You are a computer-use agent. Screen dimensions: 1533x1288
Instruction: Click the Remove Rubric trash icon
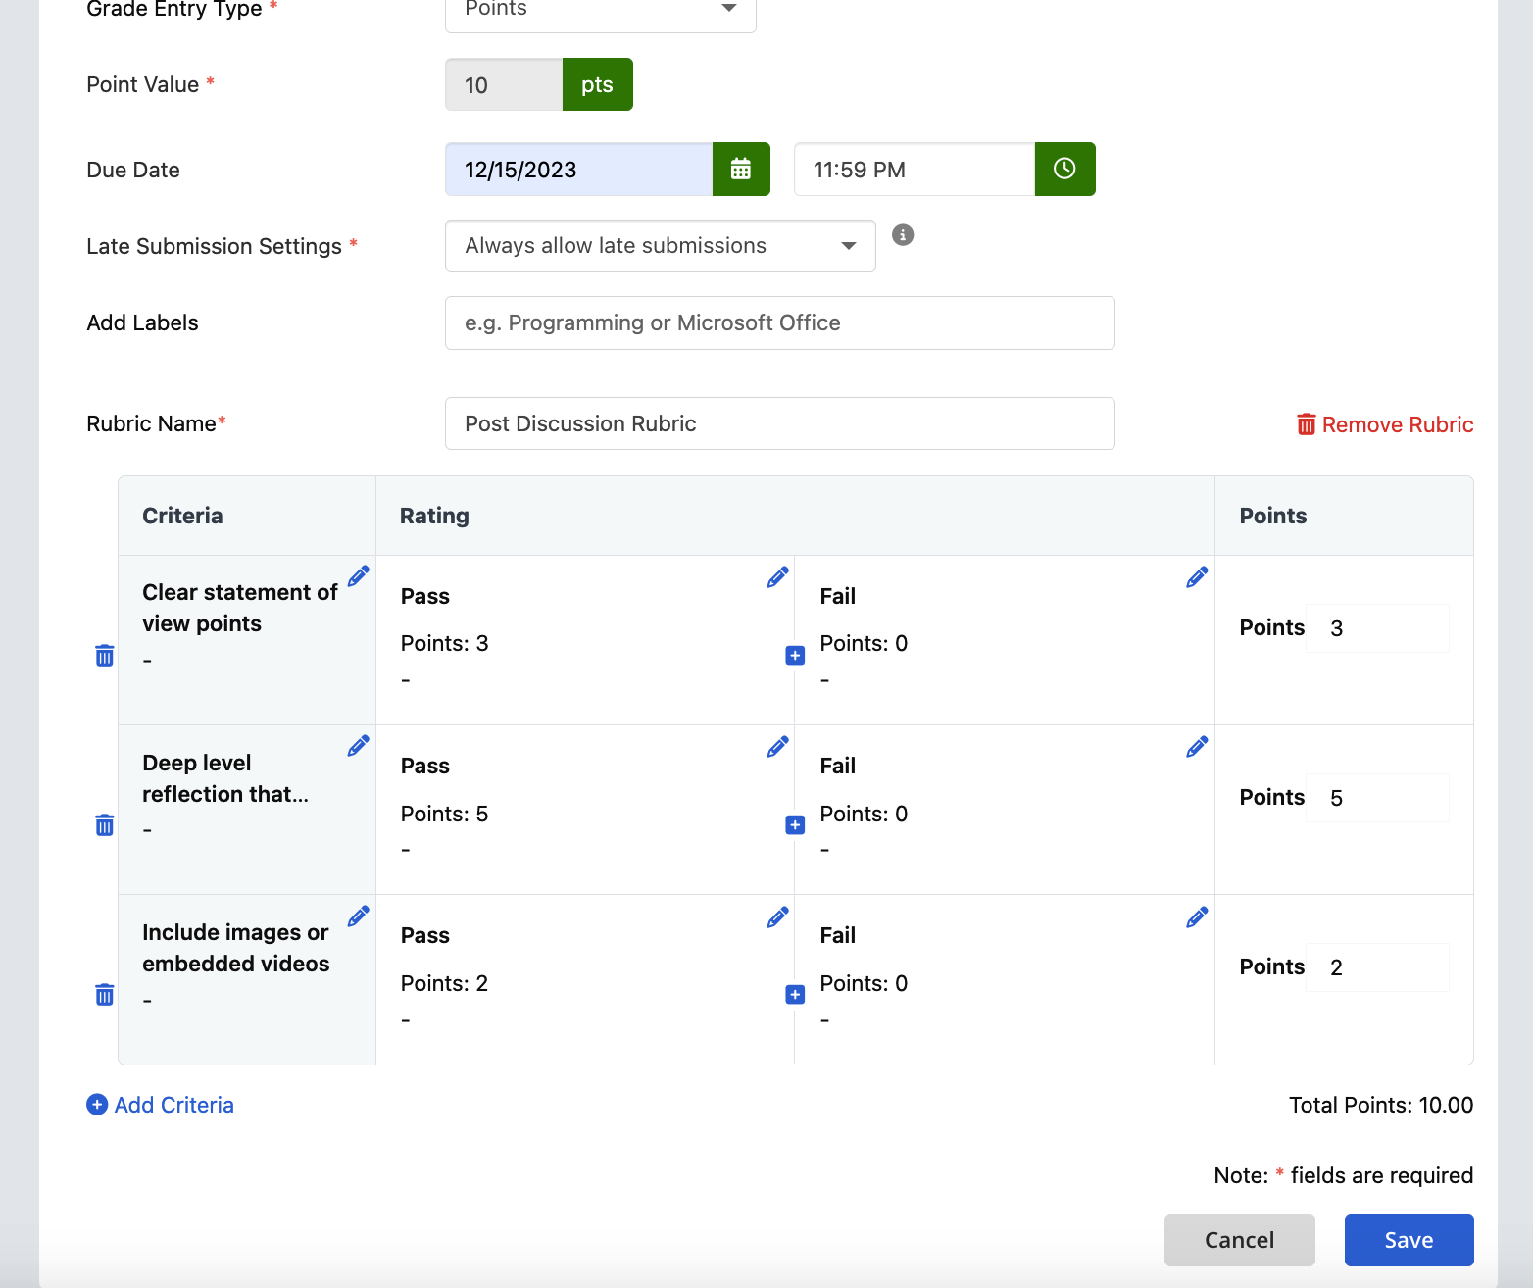click(x=1307, y=423)
